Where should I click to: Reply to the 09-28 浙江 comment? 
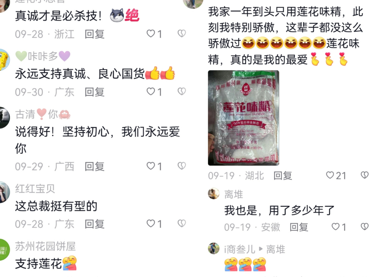click(x=95, y=34)
